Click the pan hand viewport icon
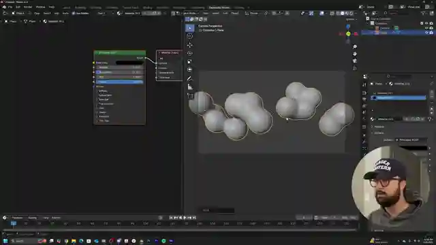This screenshot has height=245, width=436. coord(354,54)
